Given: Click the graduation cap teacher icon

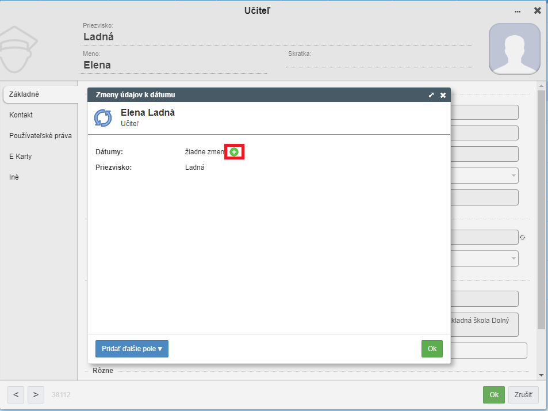Looking at the screenshot, I should tap(17, 49).
